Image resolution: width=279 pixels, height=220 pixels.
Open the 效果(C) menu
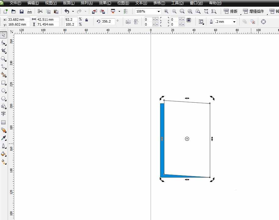105,3
